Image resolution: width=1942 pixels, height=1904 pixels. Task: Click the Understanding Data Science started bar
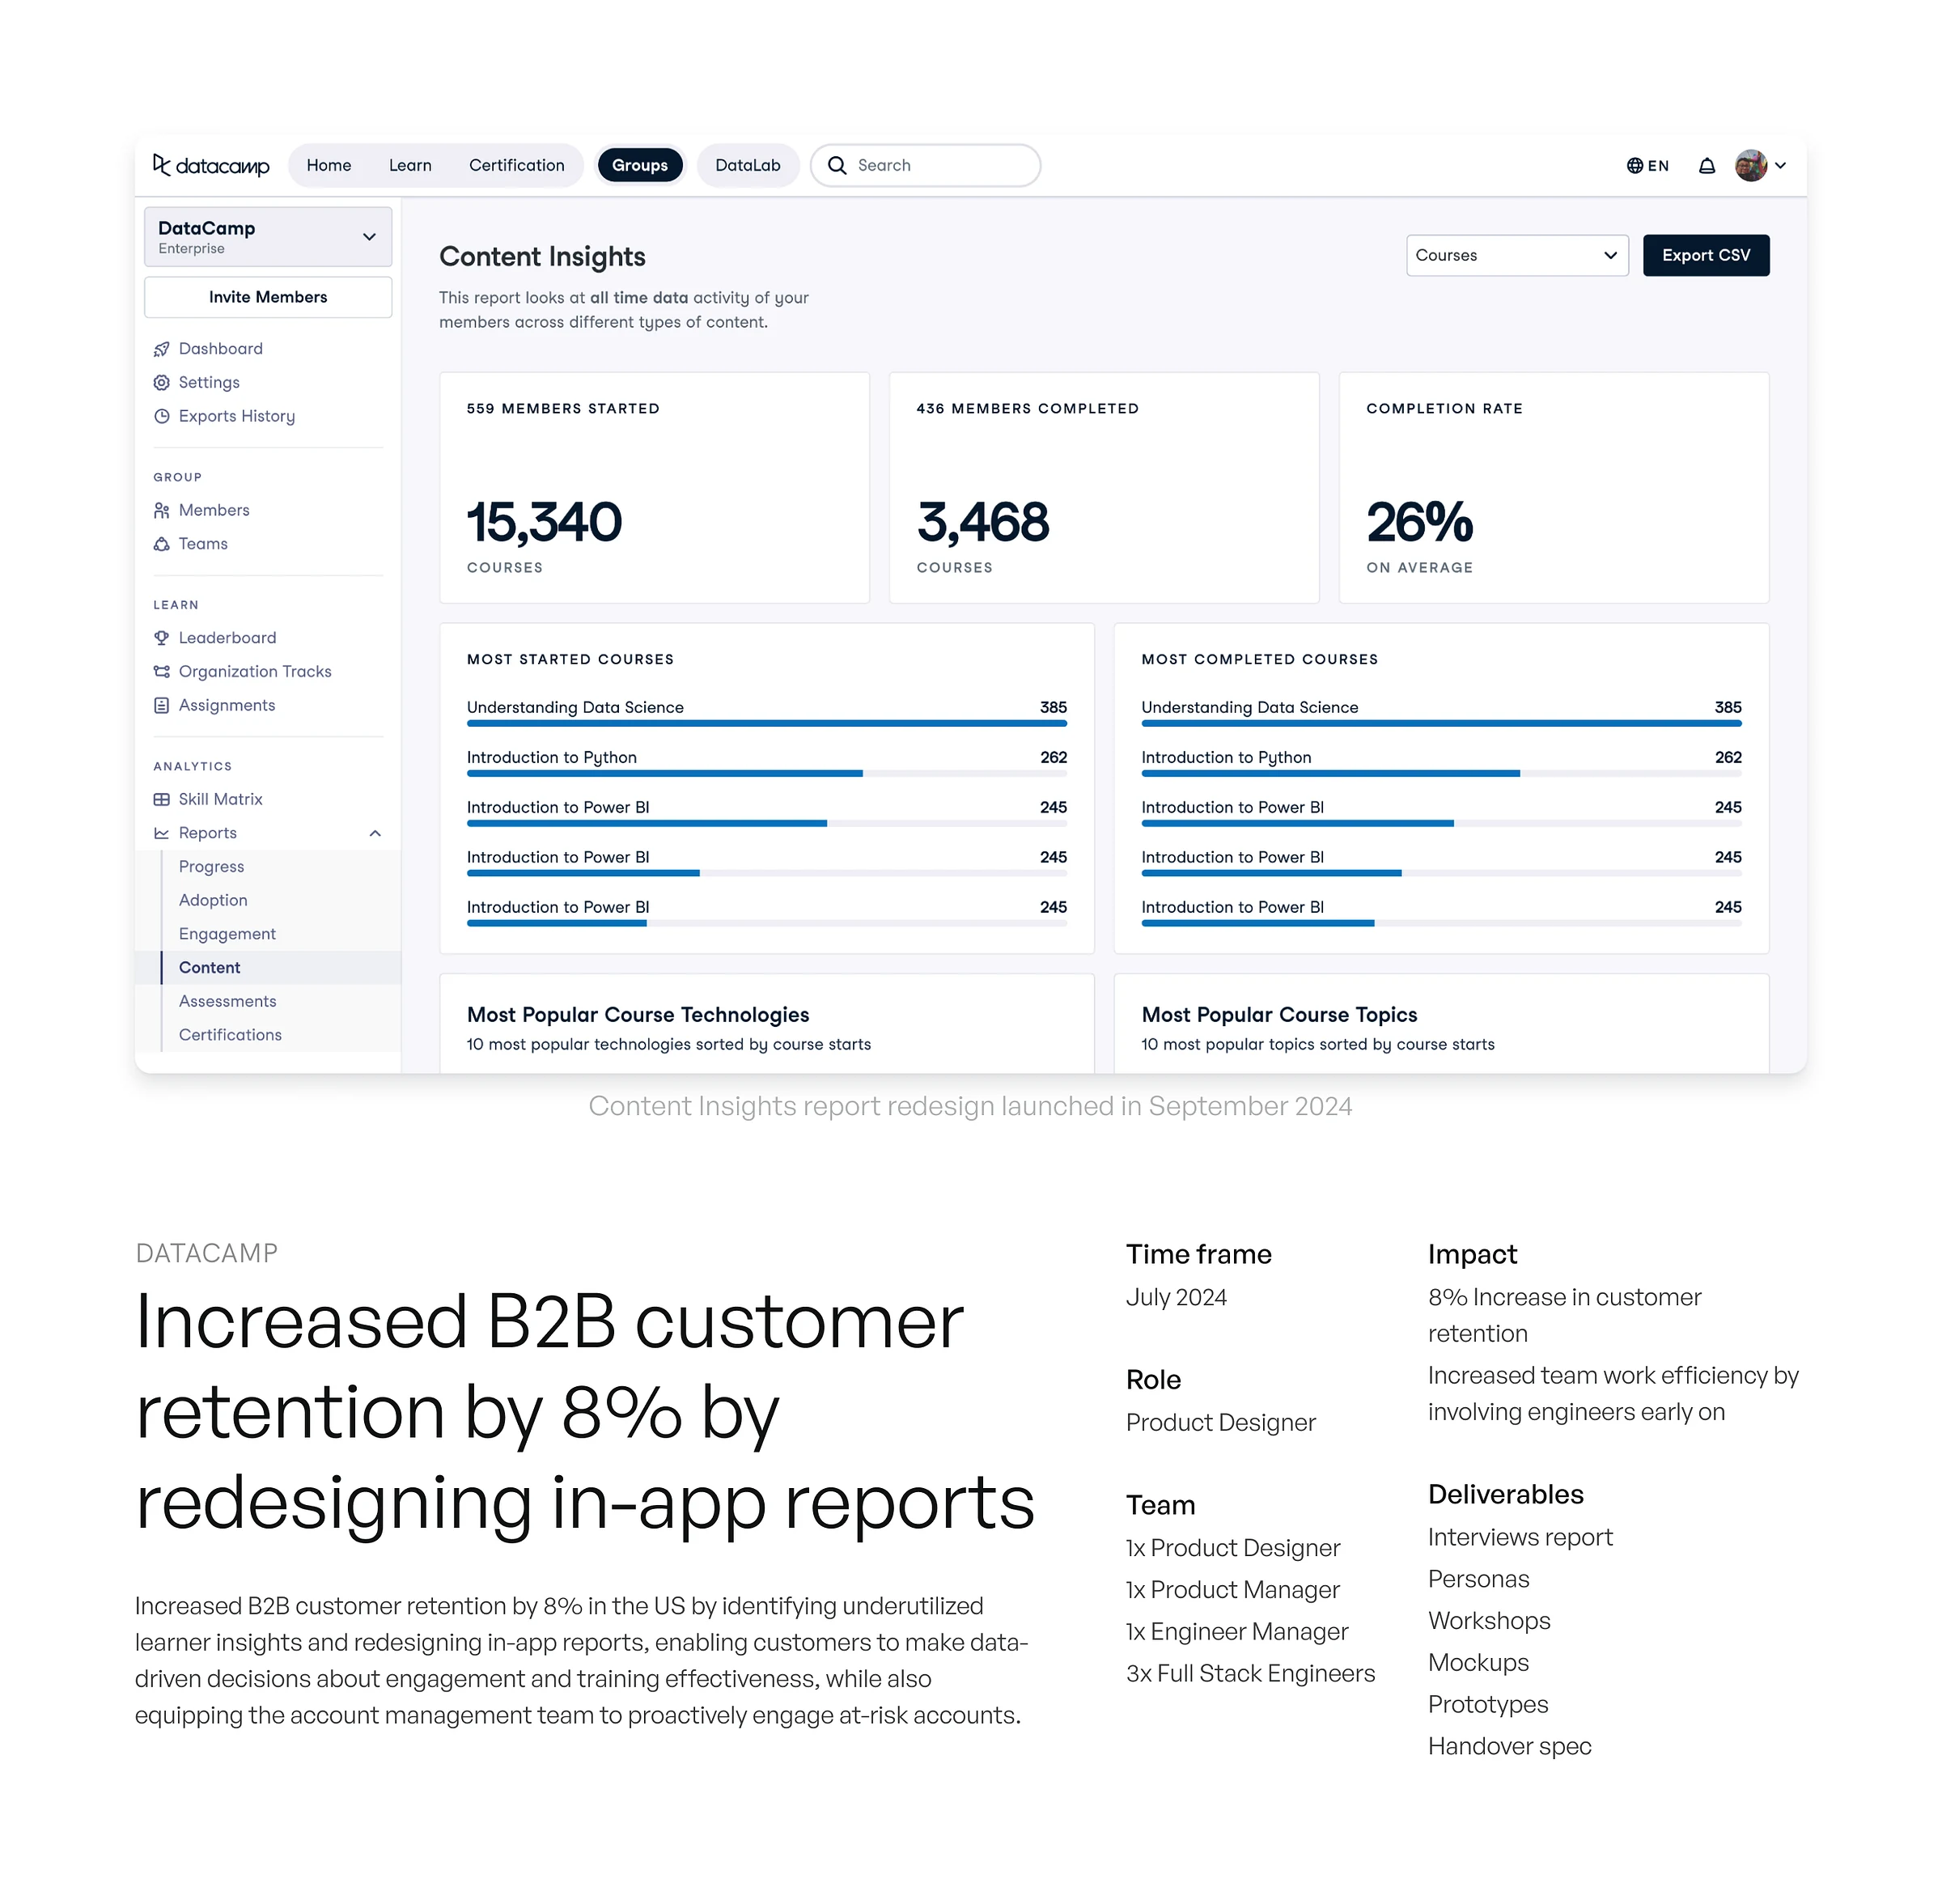pyautogui.click(x=766, y=723)
